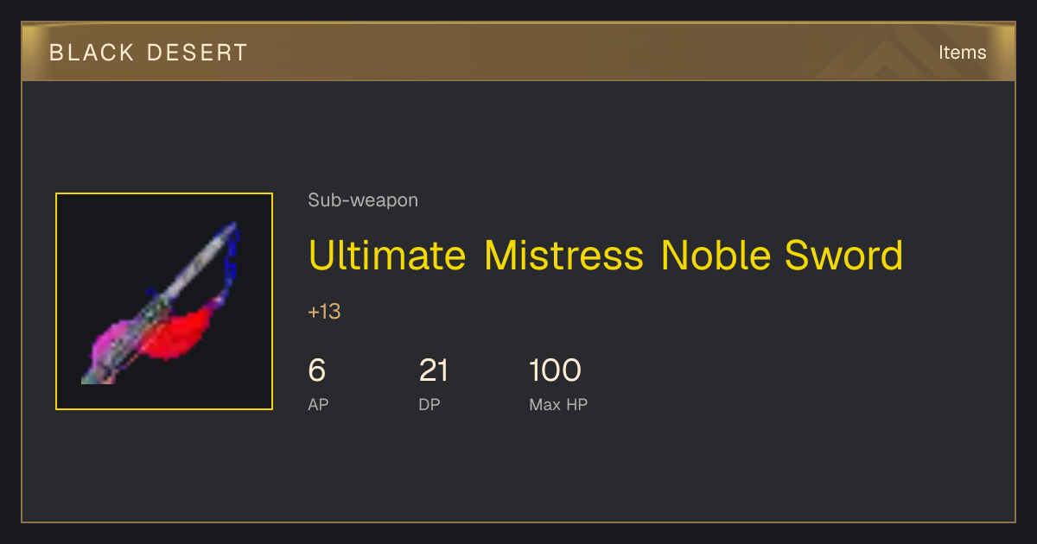1037x544 pixels.
Task: Click the DP stat label
Action: [x=429, y=404]
